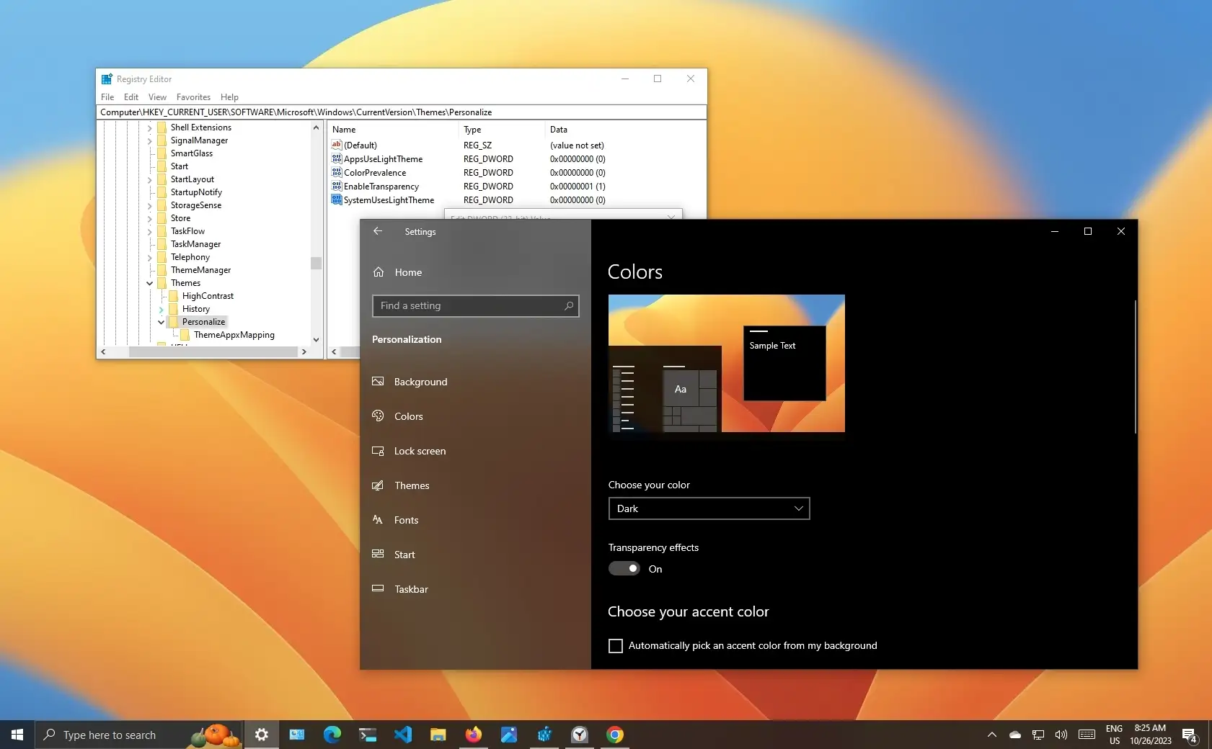The image size is (1212, 749).
Task: Open Taskbar settings in sidebar
Action: (411, 589)
